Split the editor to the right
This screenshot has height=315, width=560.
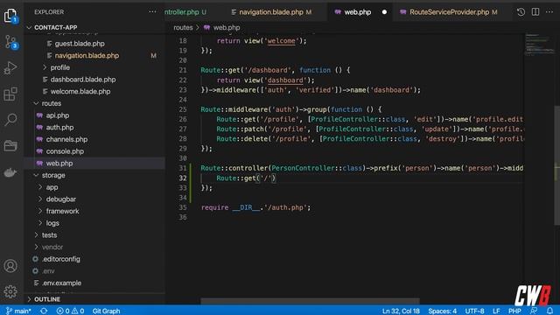pyautogui.click(x=535, y=11)
